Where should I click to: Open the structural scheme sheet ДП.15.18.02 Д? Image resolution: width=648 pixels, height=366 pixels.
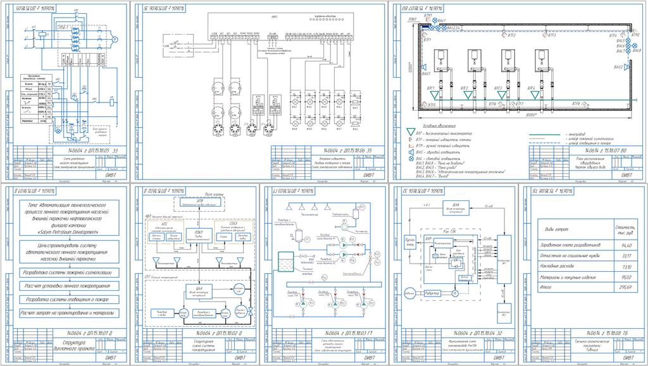point(194,274)
